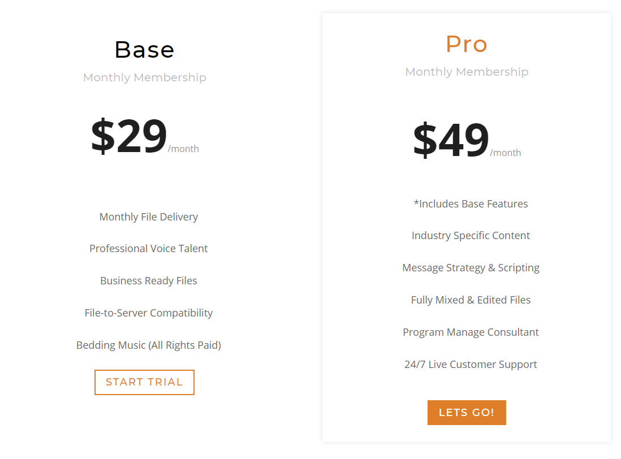Click File-to-Server Compatibility feature

point(149,313)
